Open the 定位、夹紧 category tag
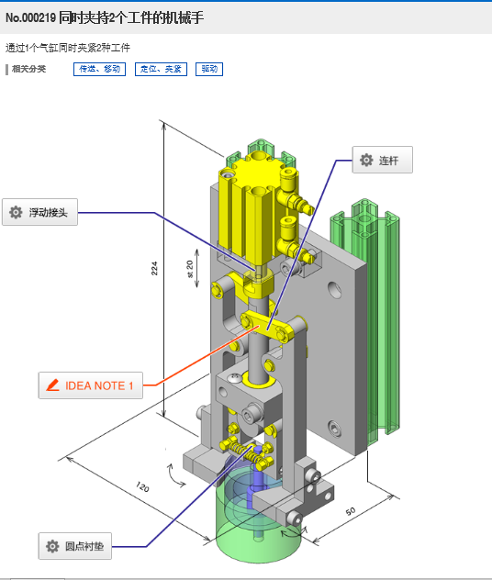 tap(161, 69)
